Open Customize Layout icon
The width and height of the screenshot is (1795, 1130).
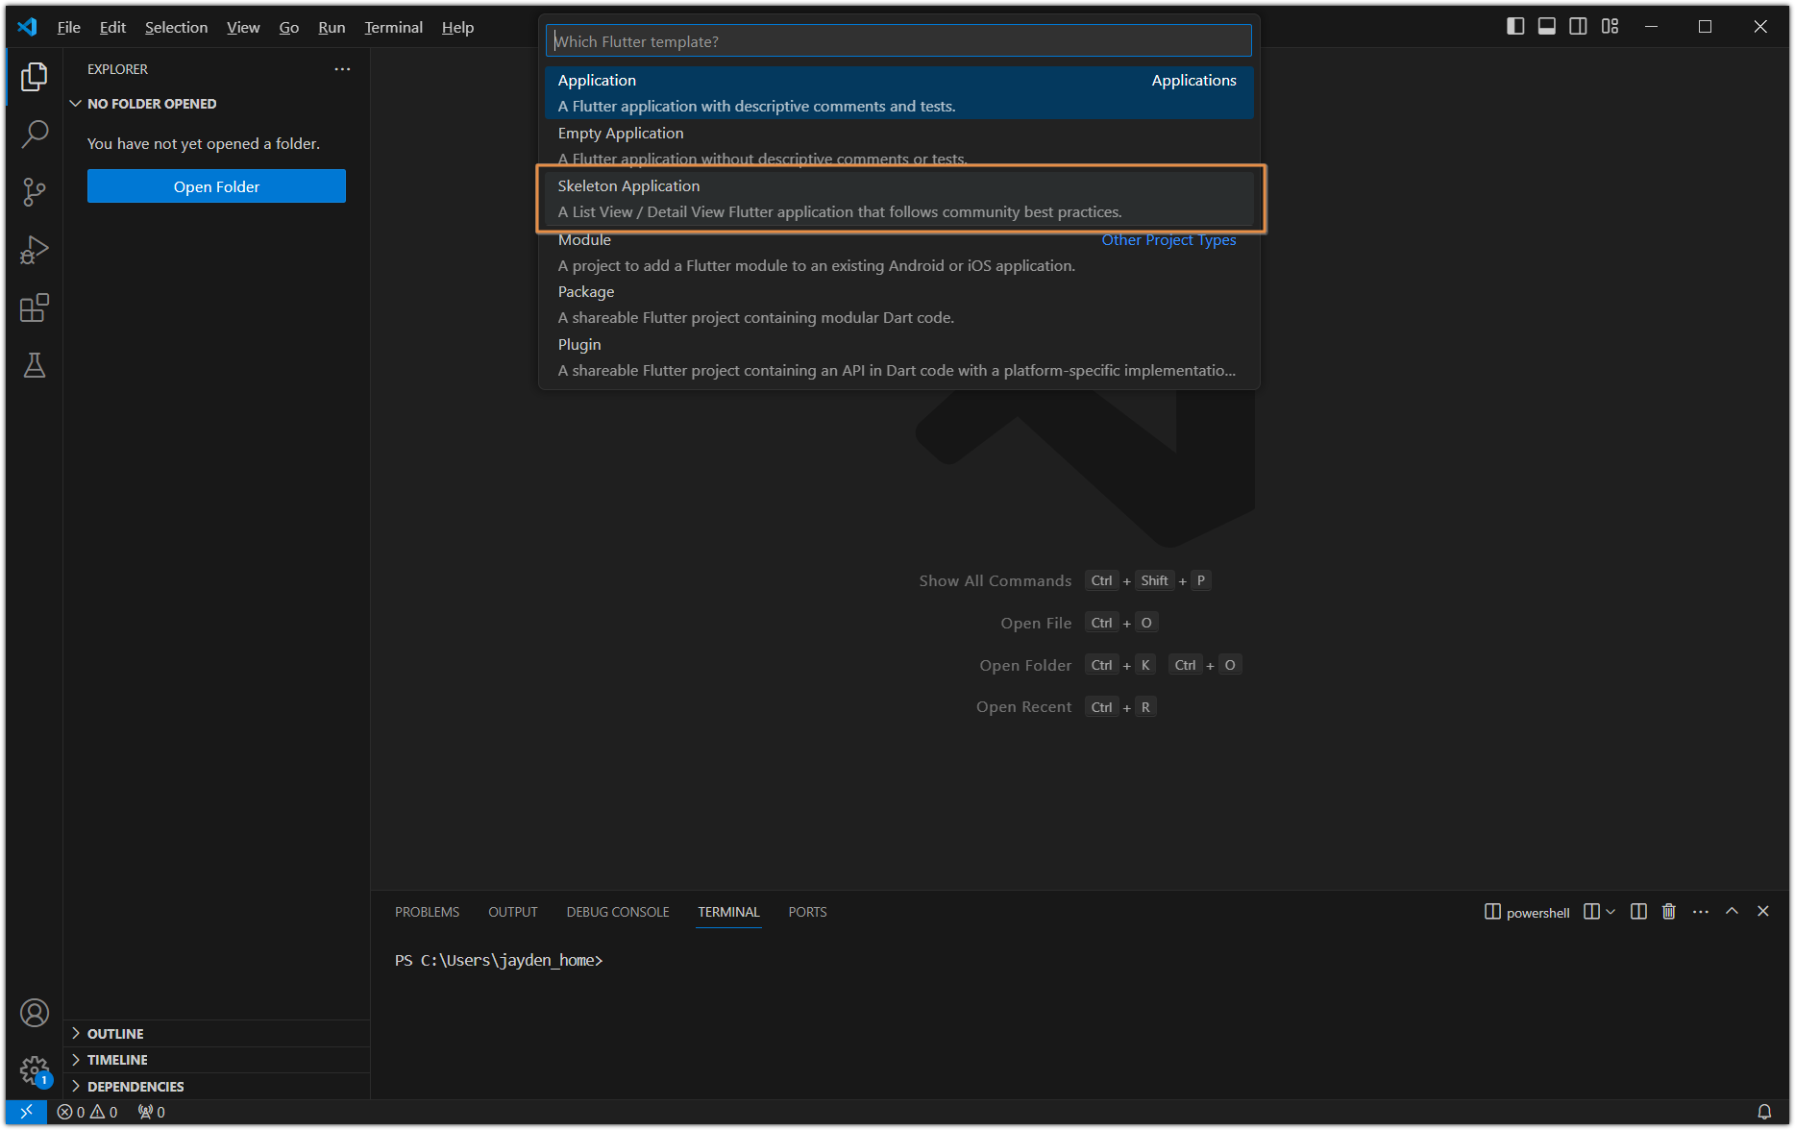point(1611,27)
